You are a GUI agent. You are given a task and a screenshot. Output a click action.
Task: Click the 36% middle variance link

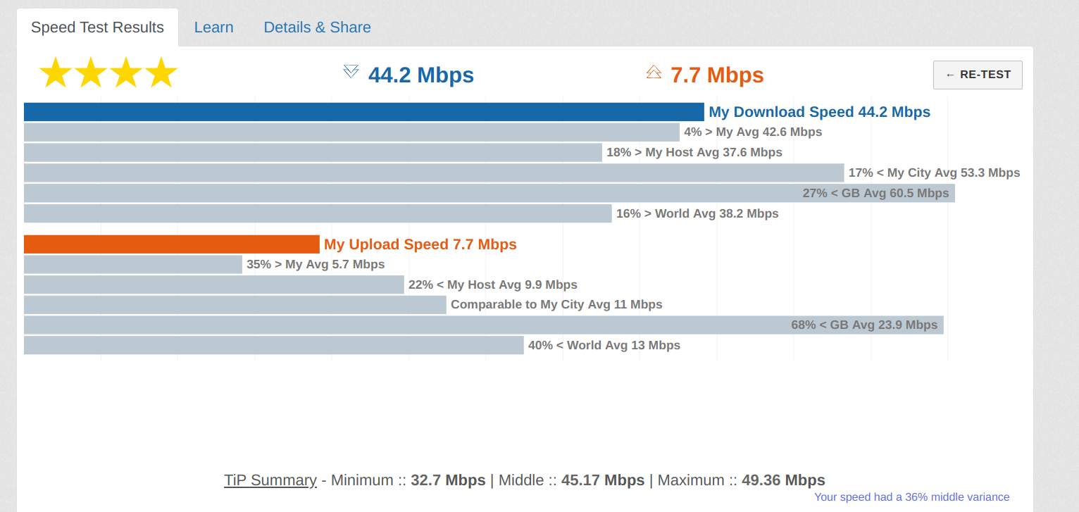(911, 497)
